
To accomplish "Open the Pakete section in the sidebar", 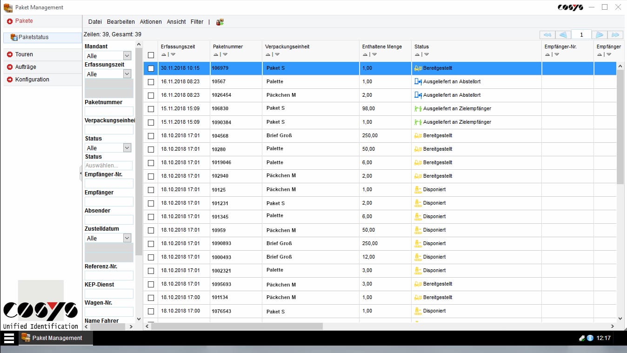I will (23, 21).
